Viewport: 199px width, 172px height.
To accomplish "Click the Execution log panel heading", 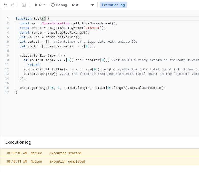I will 18,142.
